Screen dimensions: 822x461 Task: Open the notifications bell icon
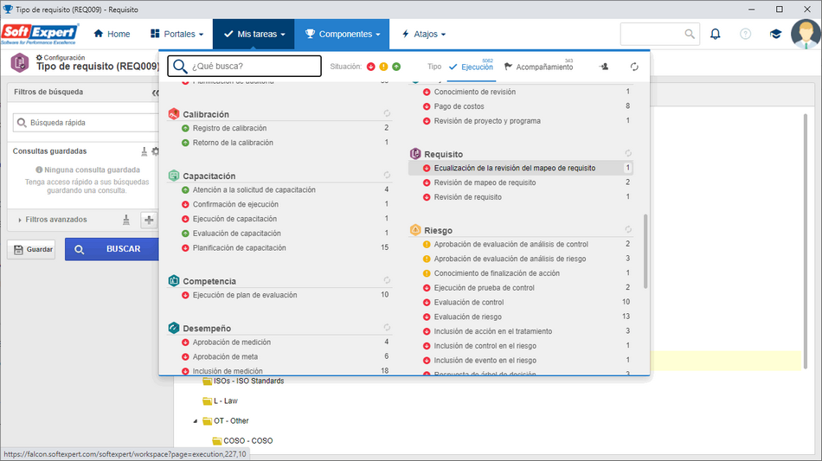(x=715, y=34)
